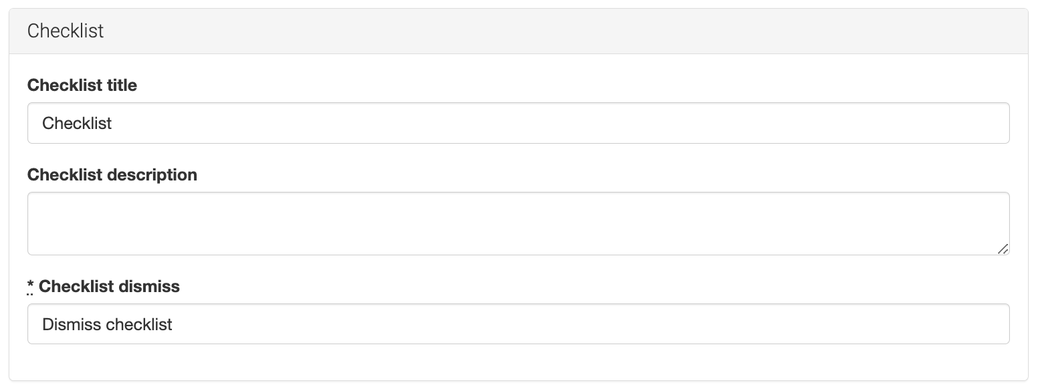Click the "Checklist description" label
This screenshot has width=1038, height=389.
pos(112,175)
